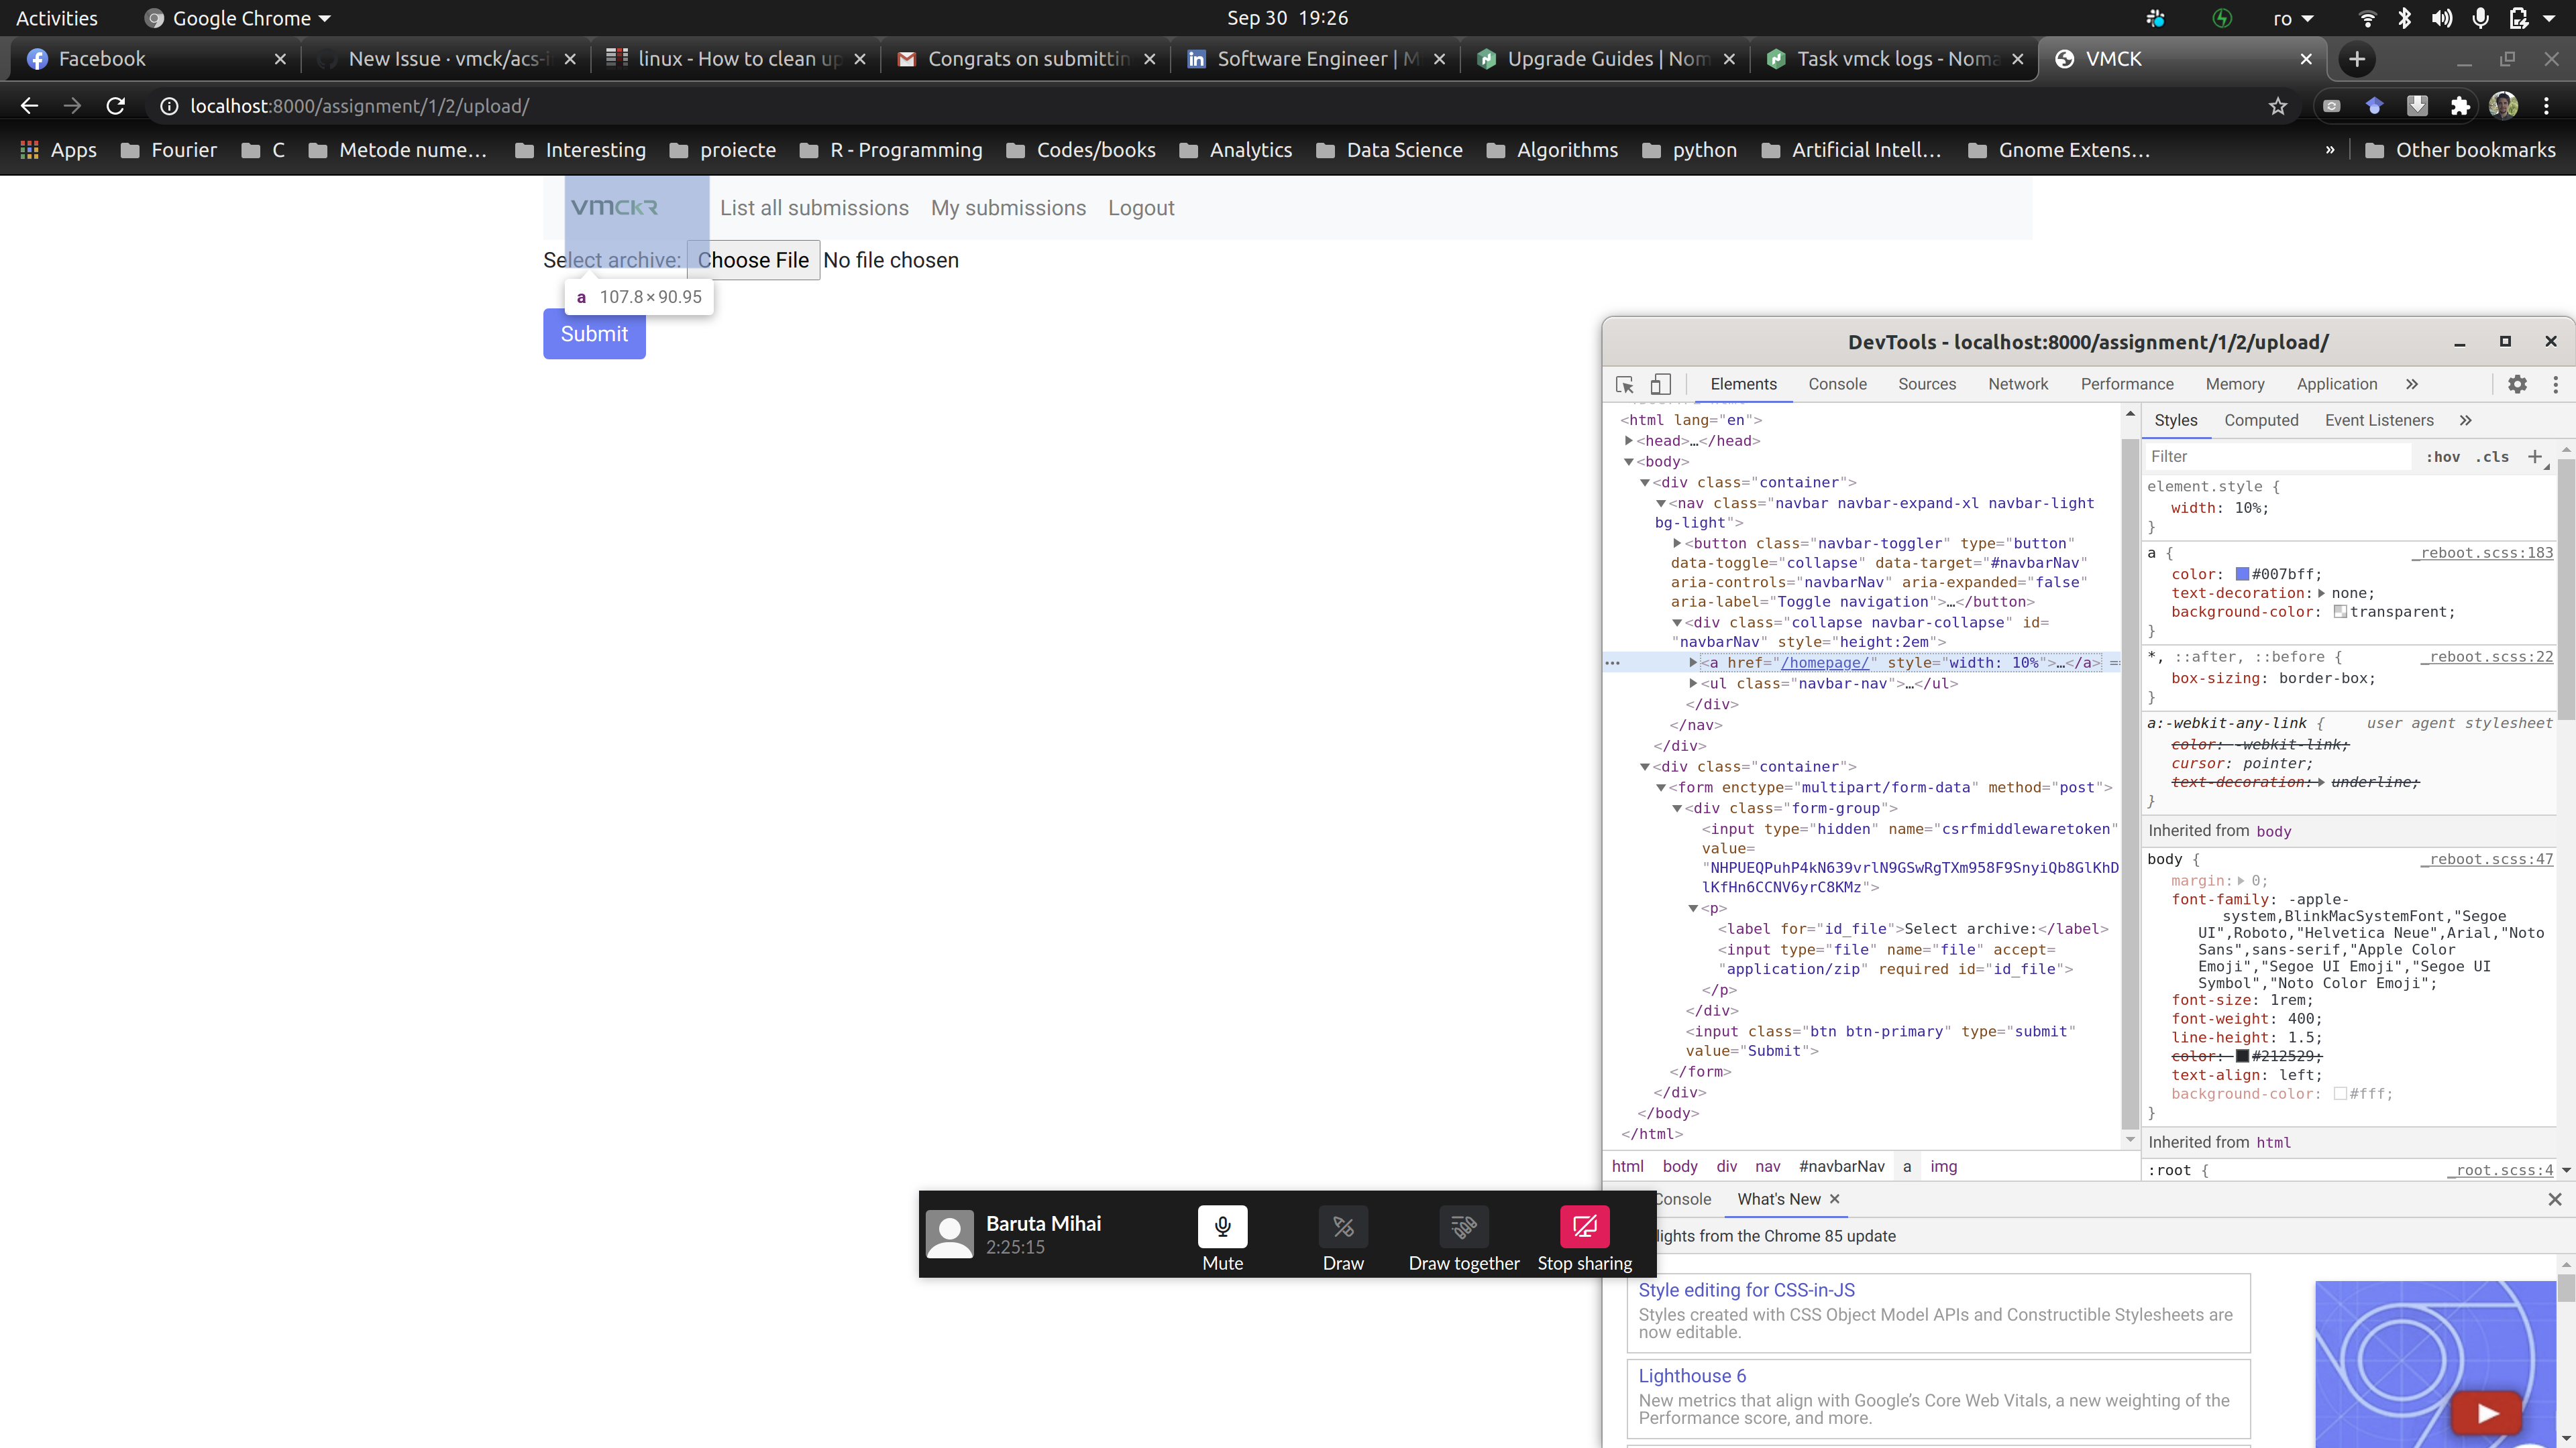Show more DevTools panels via the chevron
Screen dimensions: 2576x1448
(2412, 385)
